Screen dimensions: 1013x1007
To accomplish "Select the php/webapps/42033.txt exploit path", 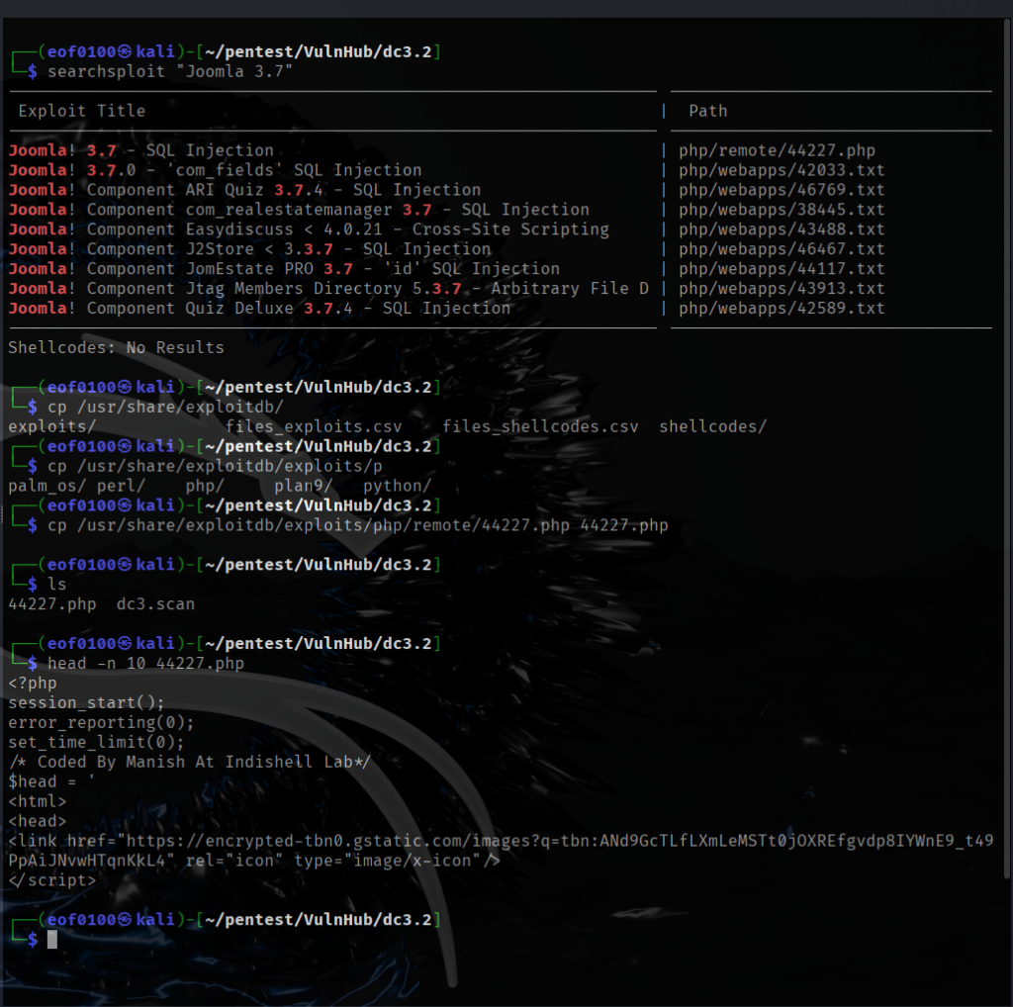I will click(x=782, y=170).
